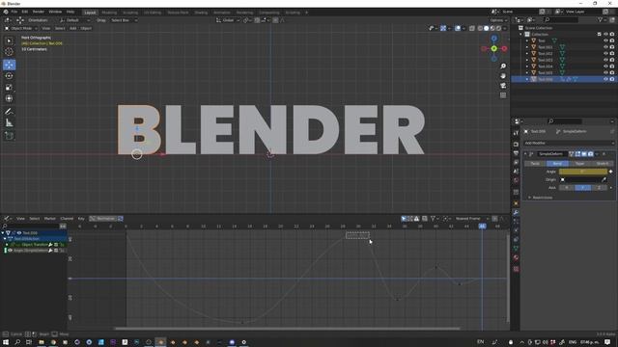
Task: Open the Add Modifier dropdown
Action: pyautogui.click(x=569, y=144)
